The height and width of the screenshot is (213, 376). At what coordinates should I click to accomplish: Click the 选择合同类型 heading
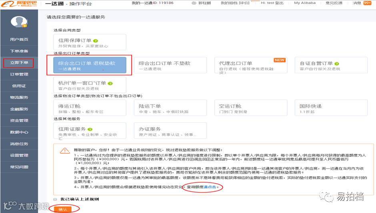pos(67,30)
